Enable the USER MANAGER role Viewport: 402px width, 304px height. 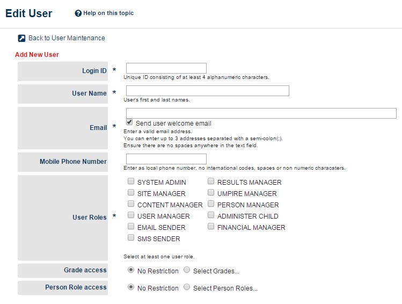pos(131,215)
